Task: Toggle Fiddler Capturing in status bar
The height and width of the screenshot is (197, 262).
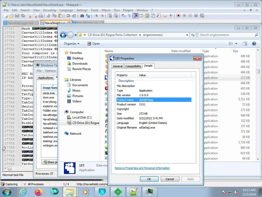Action: pos(9,184)
